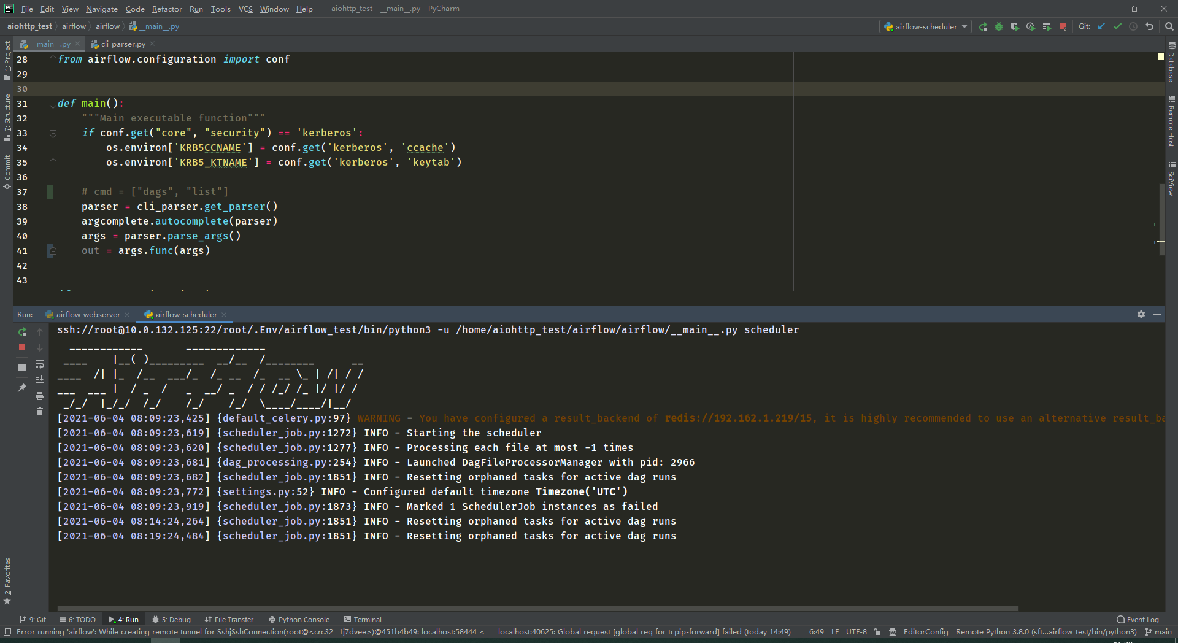Open the Tools menu
The image size is (1178, 643).
pos(220,9)
